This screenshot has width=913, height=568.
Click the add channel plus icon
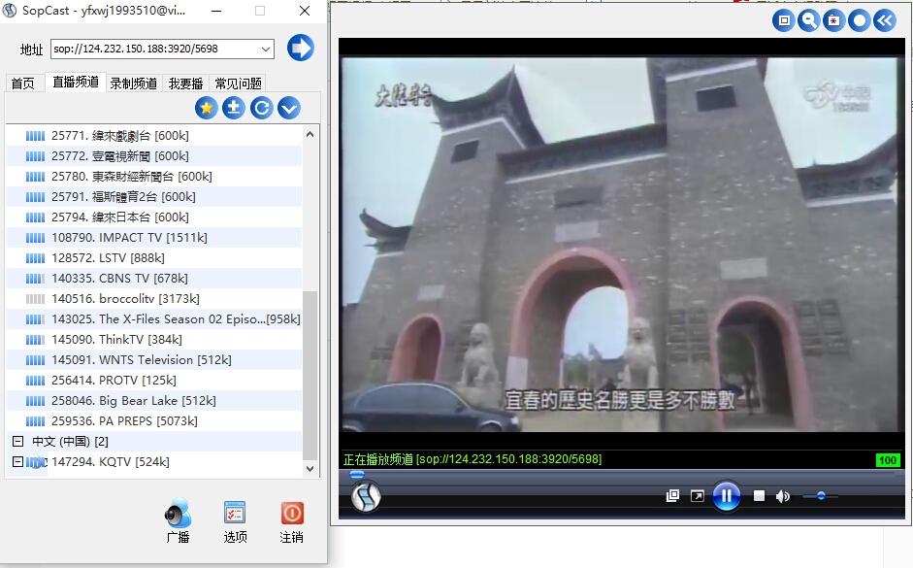[234, 108]
